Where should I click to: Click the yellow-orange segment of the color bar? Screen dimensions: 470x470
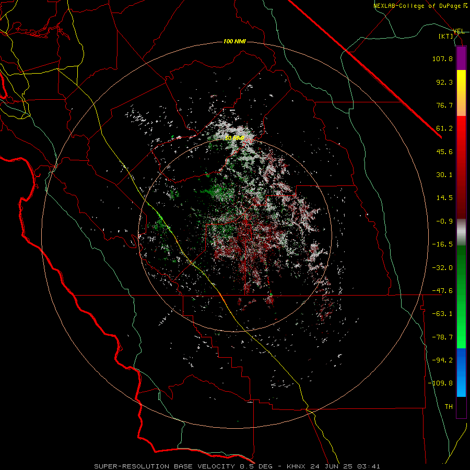point(461,93)
